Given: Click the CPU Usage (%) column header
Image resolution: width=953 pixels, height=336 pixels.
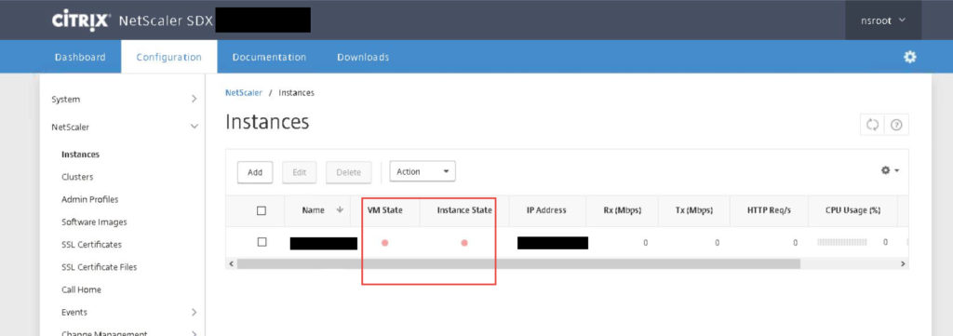Looking at the screenshot, I should 852,210.
